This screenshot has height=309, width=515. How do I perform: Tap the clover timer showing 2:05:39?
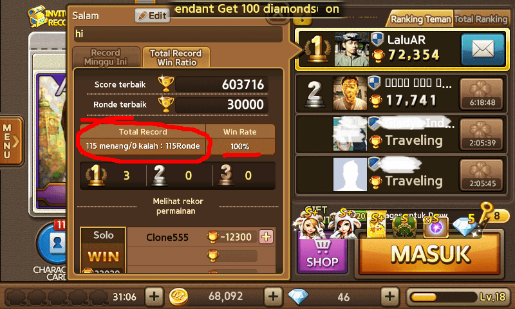coord(482,135)
